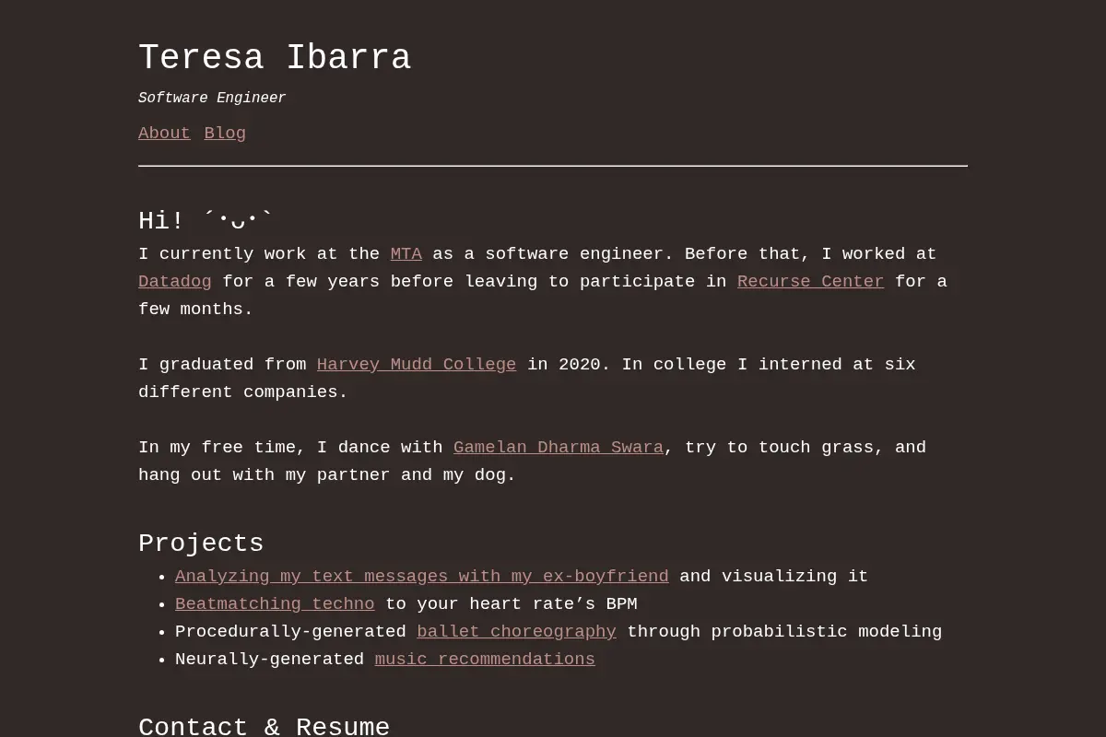Open the Gamelan Dharma Swara link
This screenshot has height=737, width=1106.
(559, 448)
